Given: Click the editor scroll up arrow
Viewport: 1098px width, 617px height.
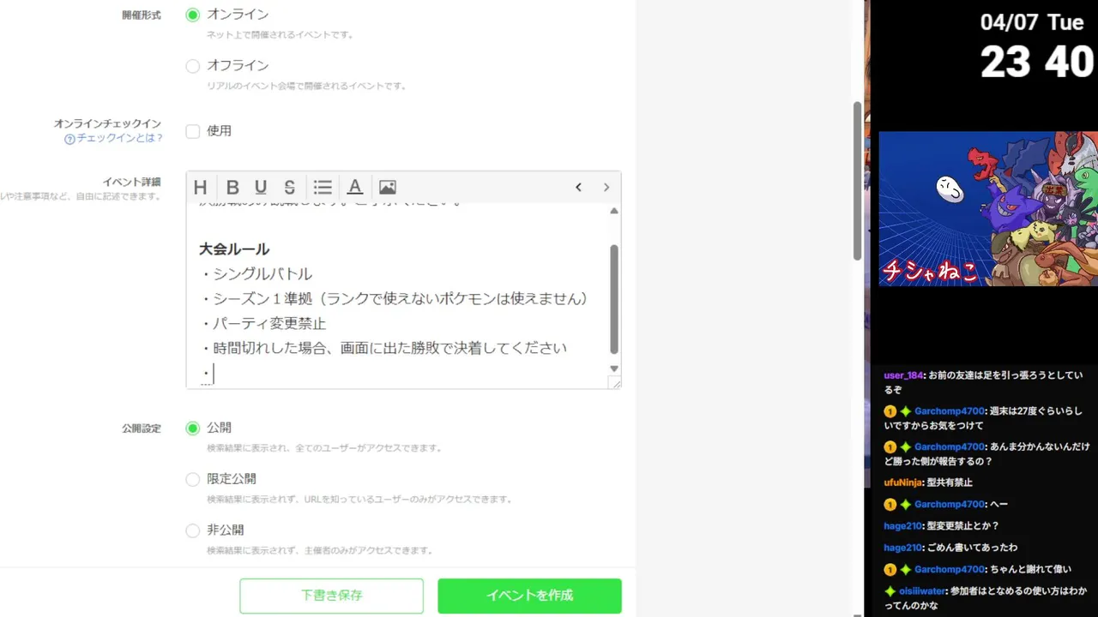Looking at the screenshot, I should click(613, 211).
